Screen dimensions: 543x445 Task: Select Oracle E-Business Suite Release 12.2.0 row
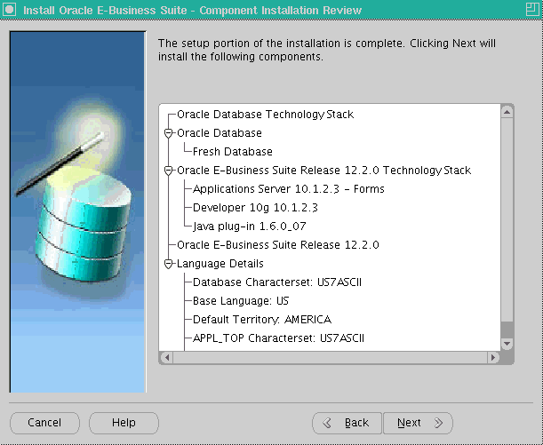pyautogui.click(x=278, y=245)
